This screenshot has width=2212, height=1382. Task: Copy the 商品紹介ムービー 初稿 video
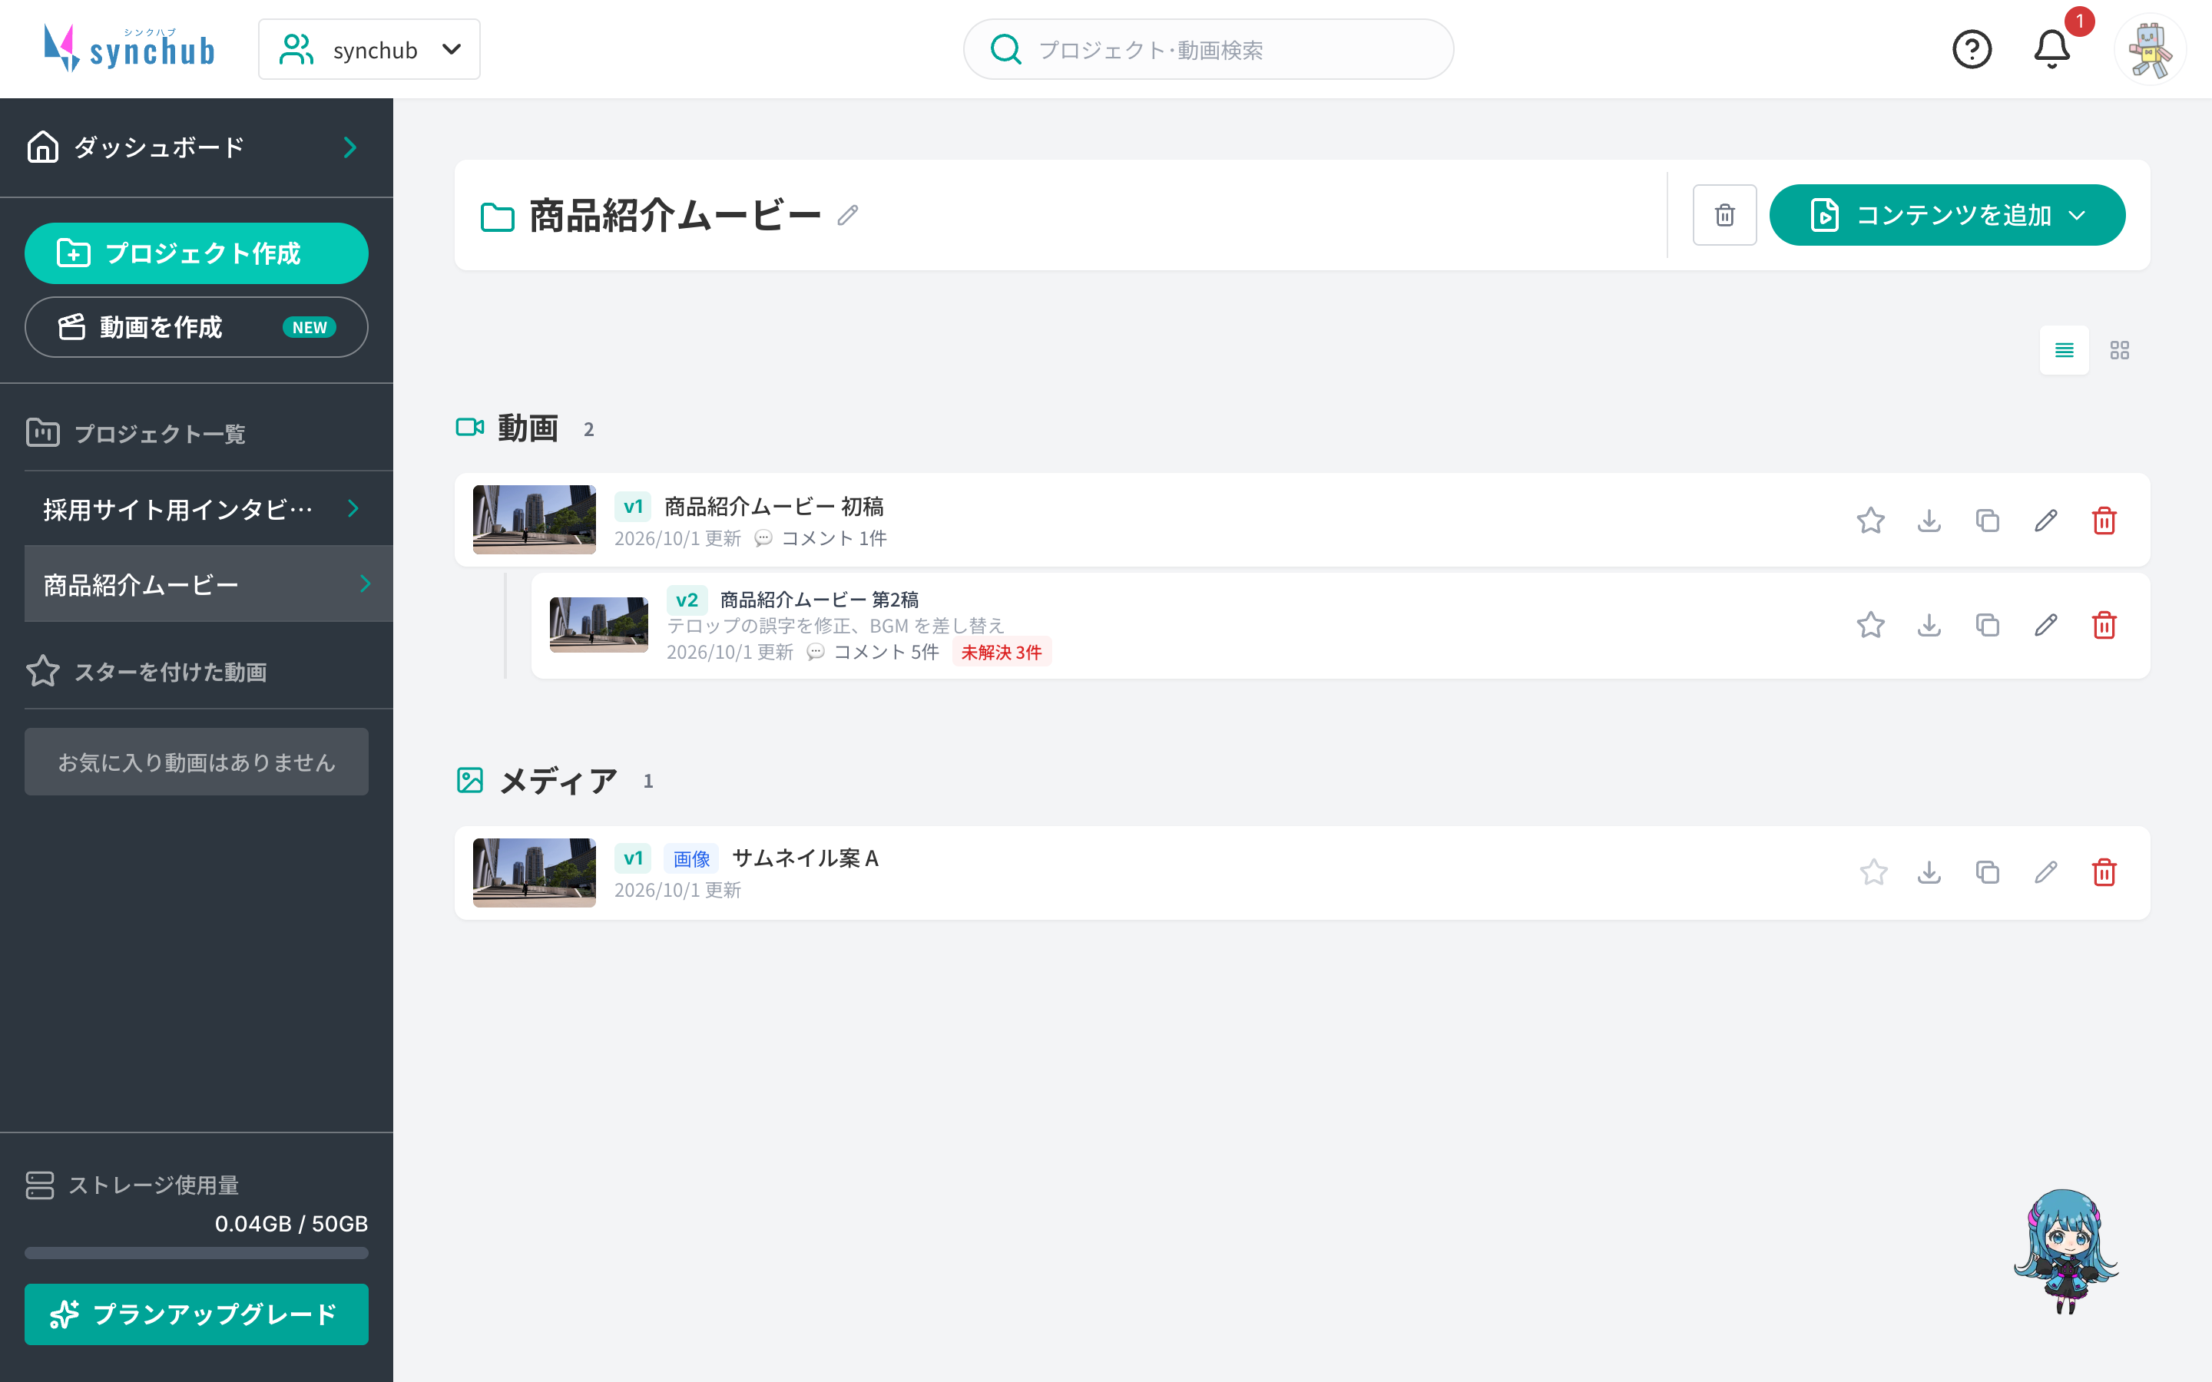pyautogui.click(x=1987, y=520)
